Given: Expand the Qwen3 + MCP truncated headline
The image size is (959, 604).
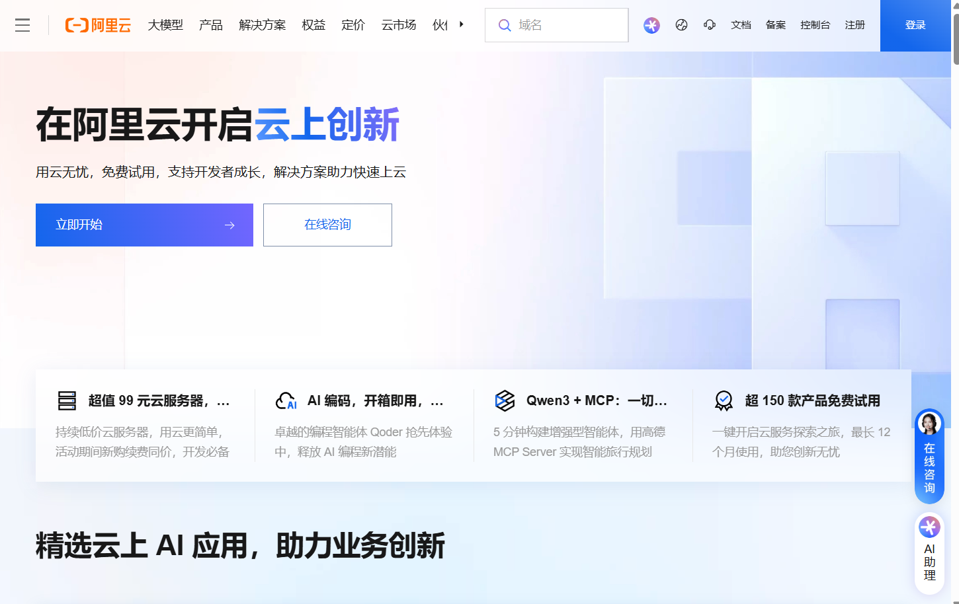Looking at the screenshot, I should click(x=597, y=400).
